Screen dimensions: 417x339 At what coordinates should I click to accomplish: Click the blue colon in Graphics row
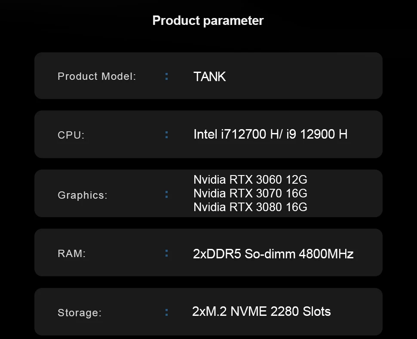[x=166, y=194]
